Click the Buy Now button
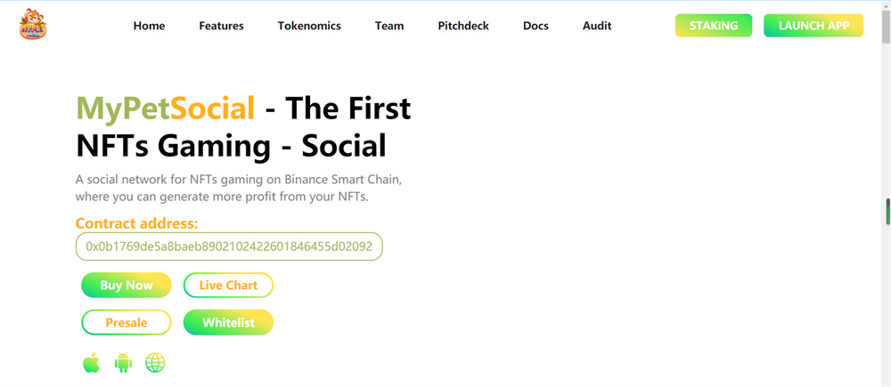891x387 pixels. click(x=127, y=286)
